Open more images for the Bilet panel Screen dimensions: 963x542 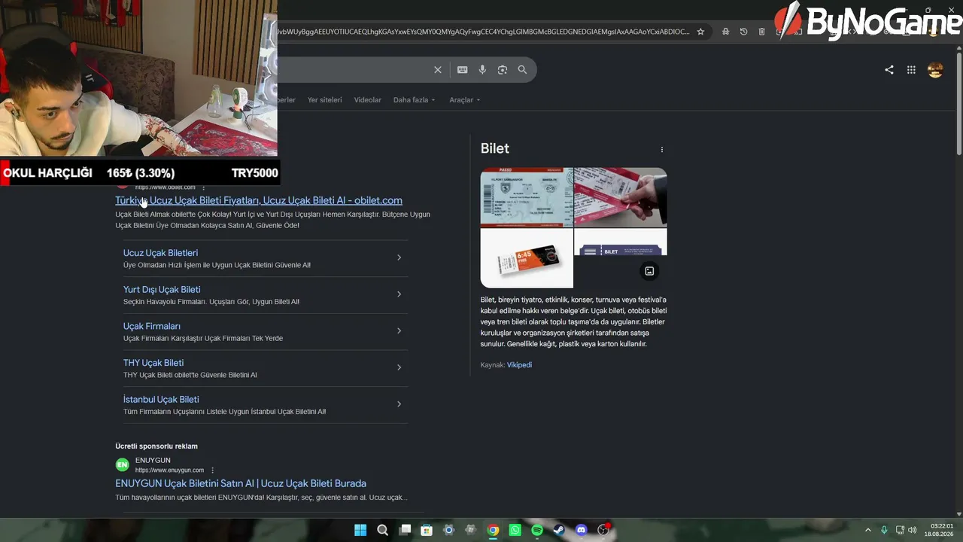[x=649, y=271]
